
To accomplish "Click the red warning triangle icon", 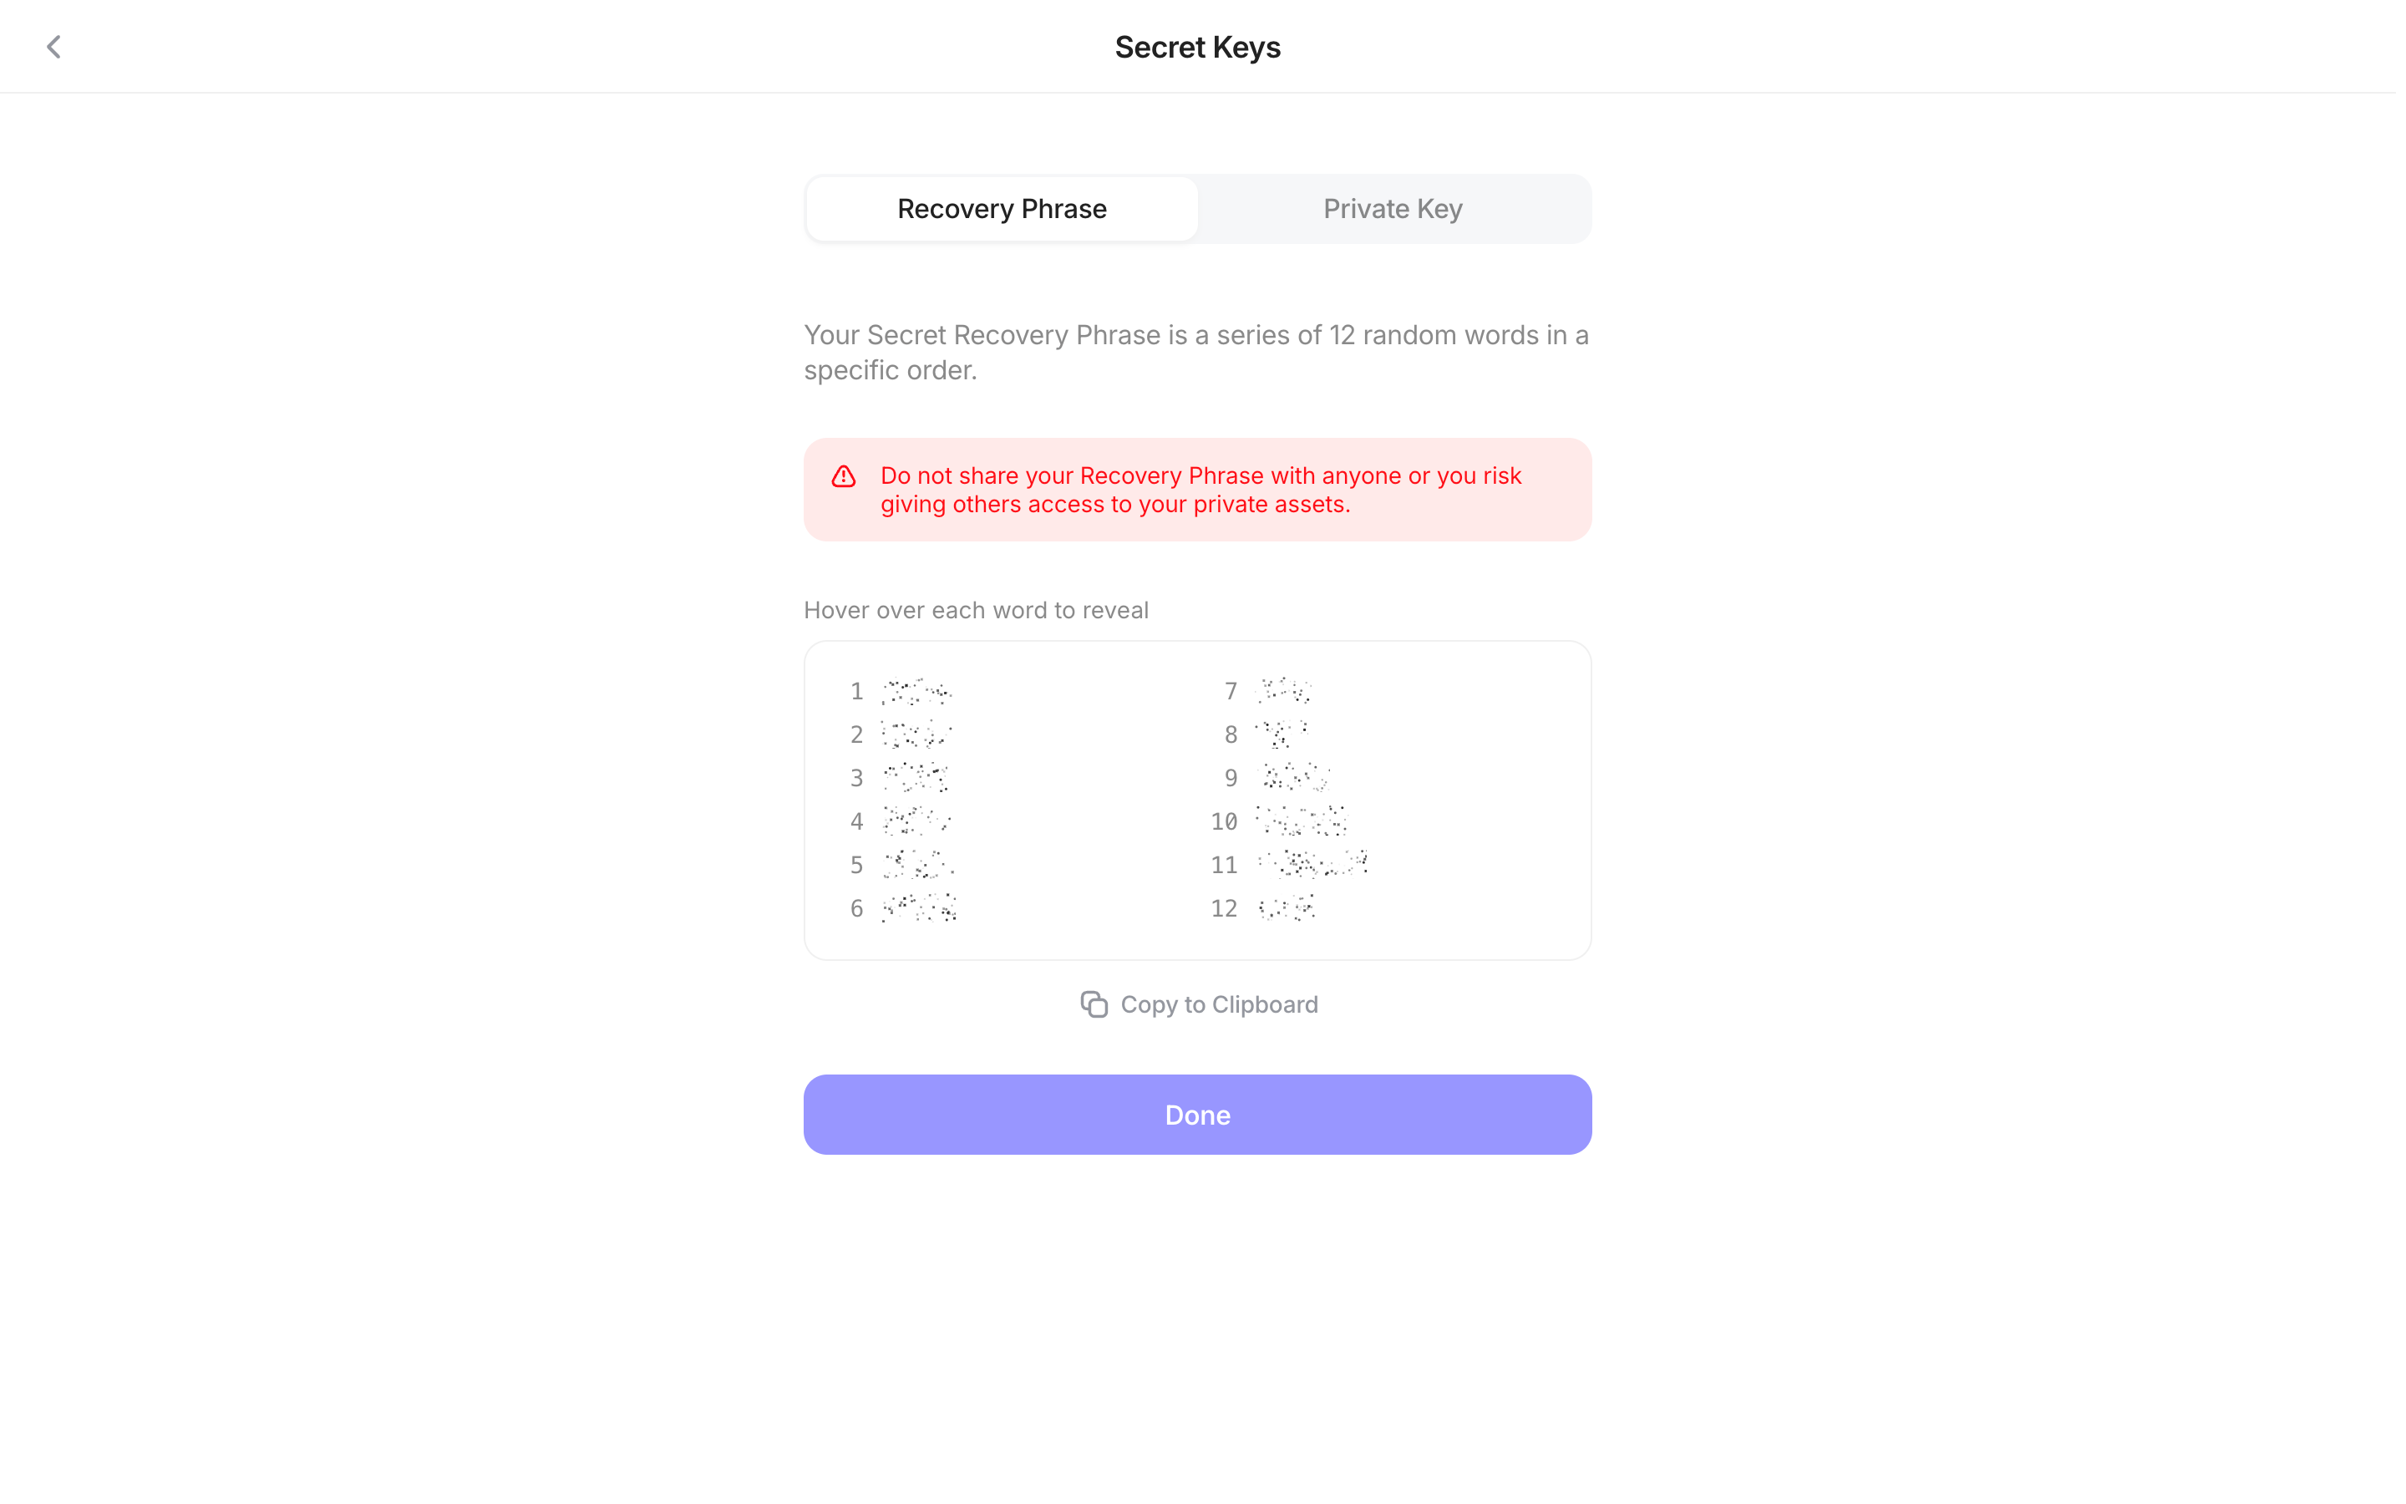I will click(847, 479).
